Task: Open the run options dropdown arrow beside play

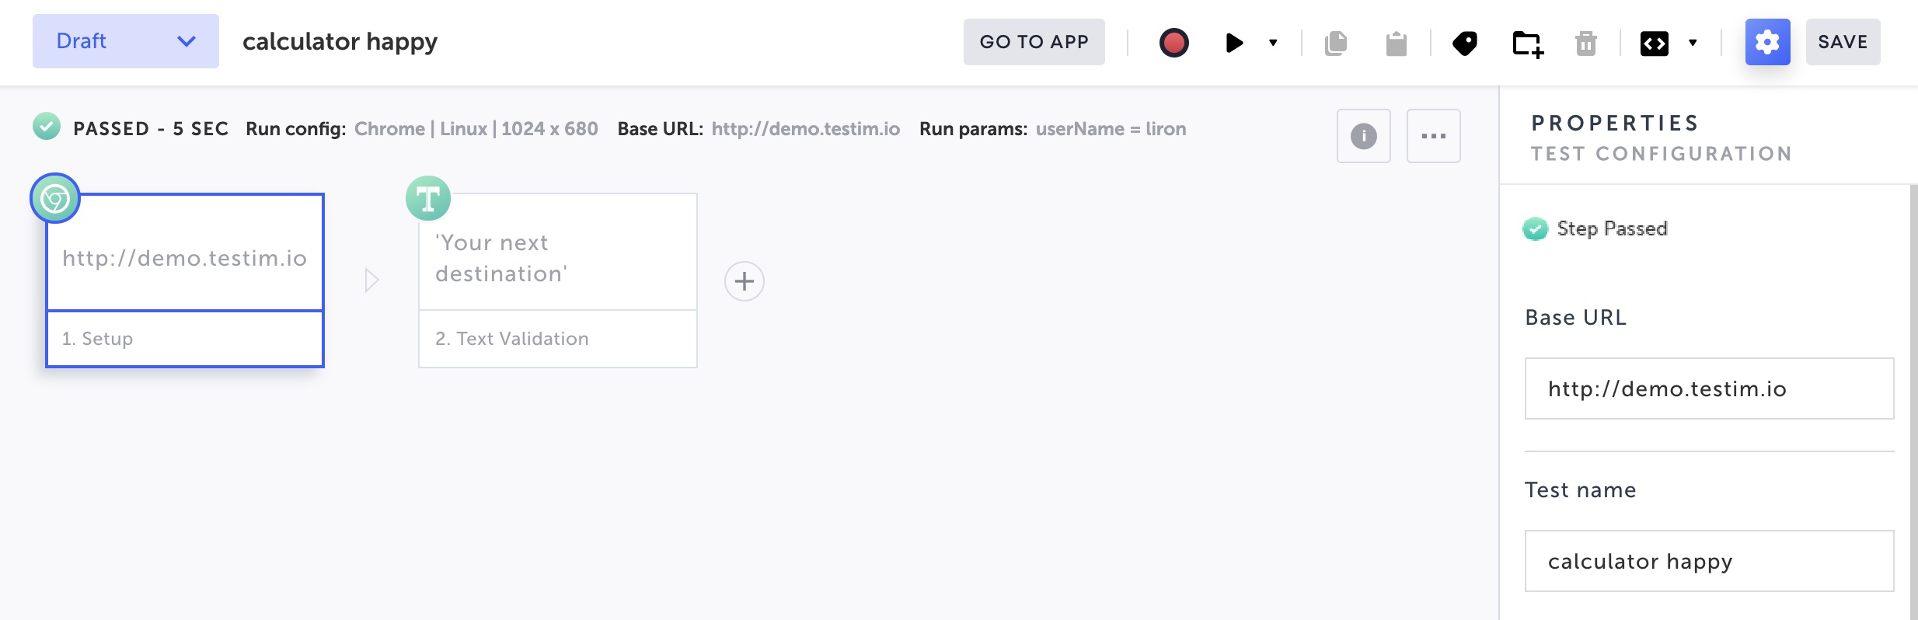Action: coord(1273,43)
